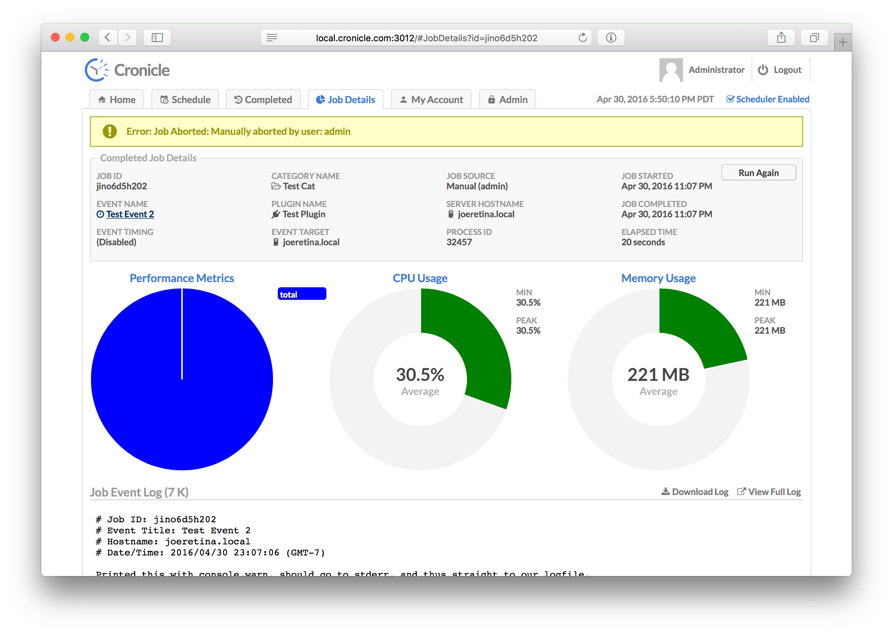Click the Safari sidebar toggle icon
The width and height of the screenshot is (893, 635).
157,38
